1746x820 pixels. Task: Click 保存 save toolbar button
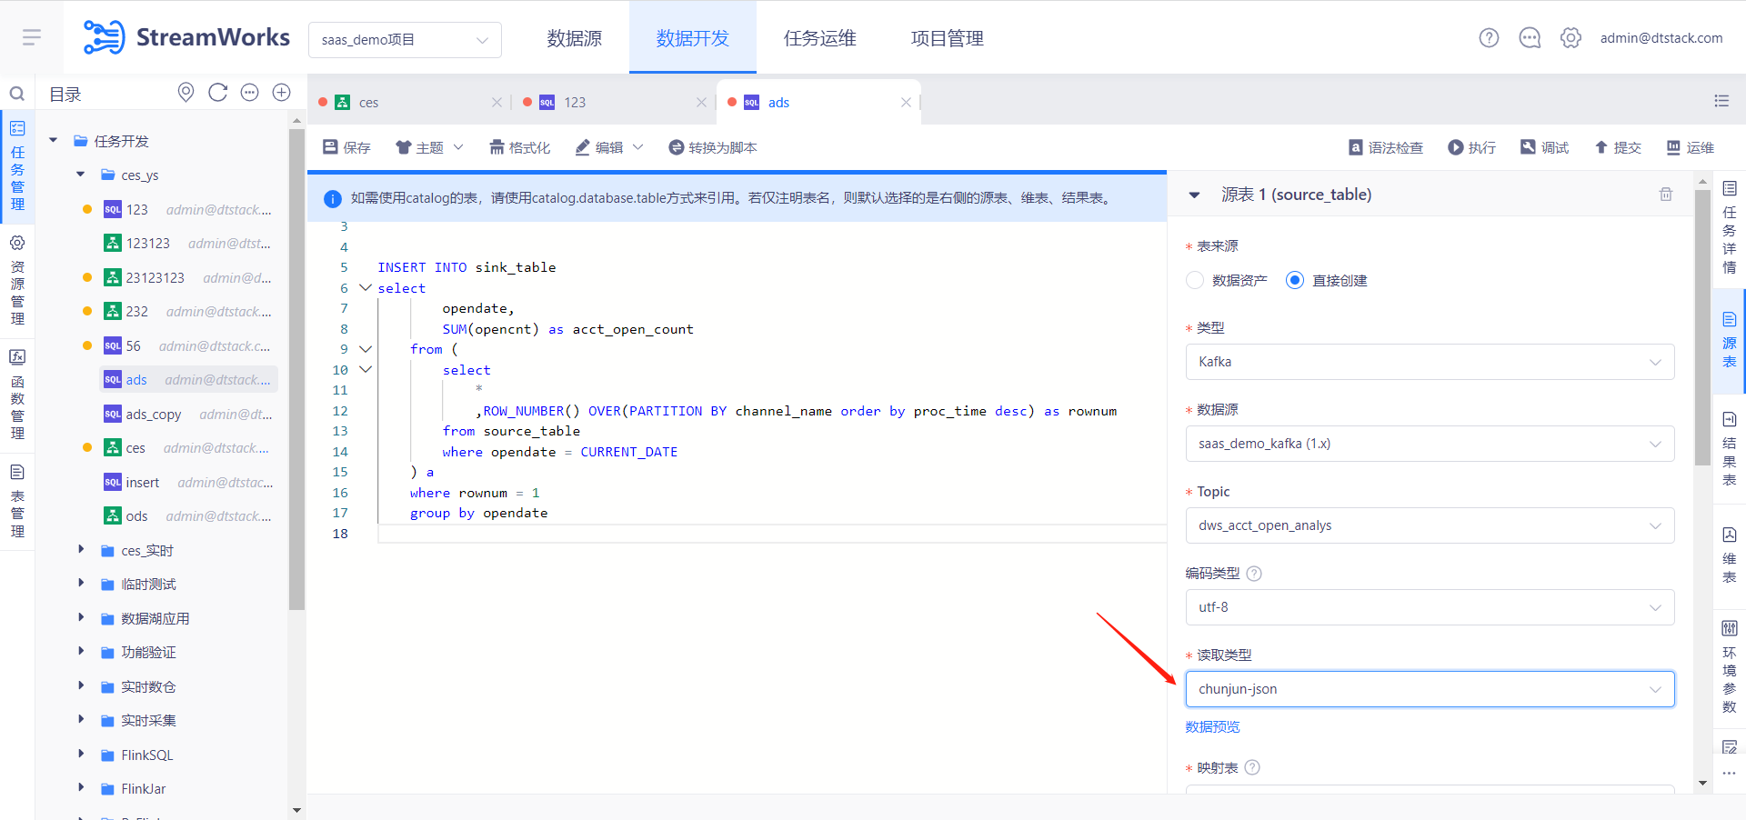346,147
